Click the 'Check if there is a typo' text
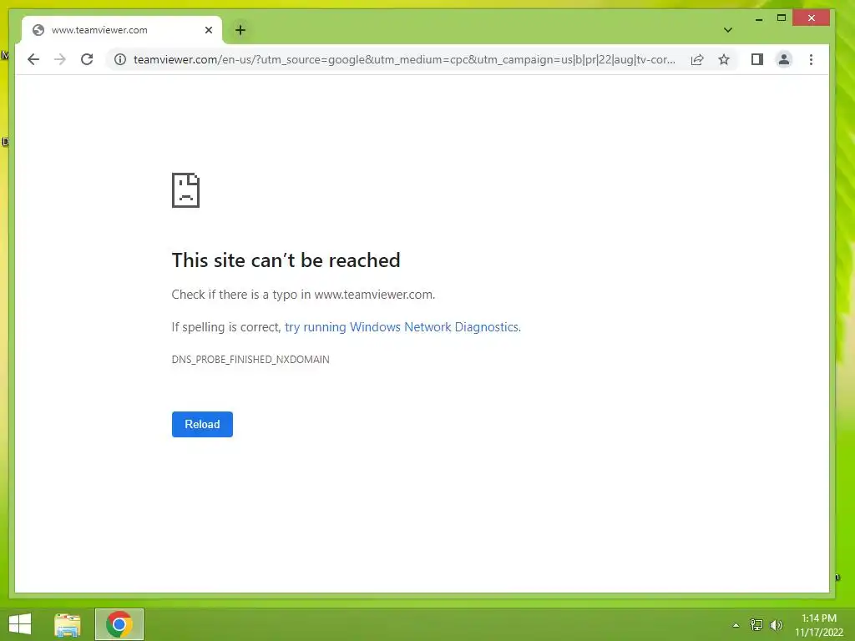Viewport: 855px width, 641px height. tap(303, 295)
